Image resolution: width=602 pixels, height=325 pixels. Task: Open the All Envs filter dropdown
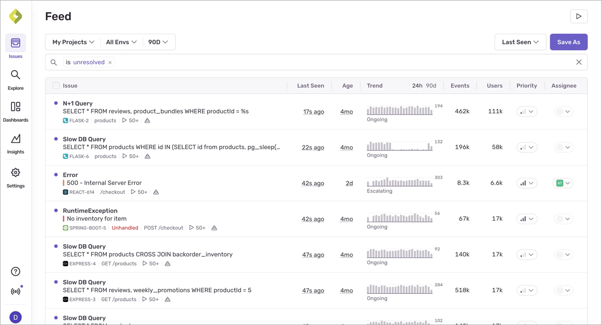point(121,42)
